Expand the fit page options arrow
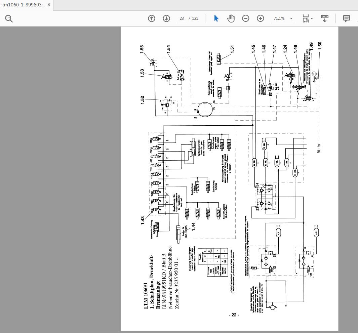Viewport: 358px width, 333px height. pyautogui.click(x=312, y=18)
